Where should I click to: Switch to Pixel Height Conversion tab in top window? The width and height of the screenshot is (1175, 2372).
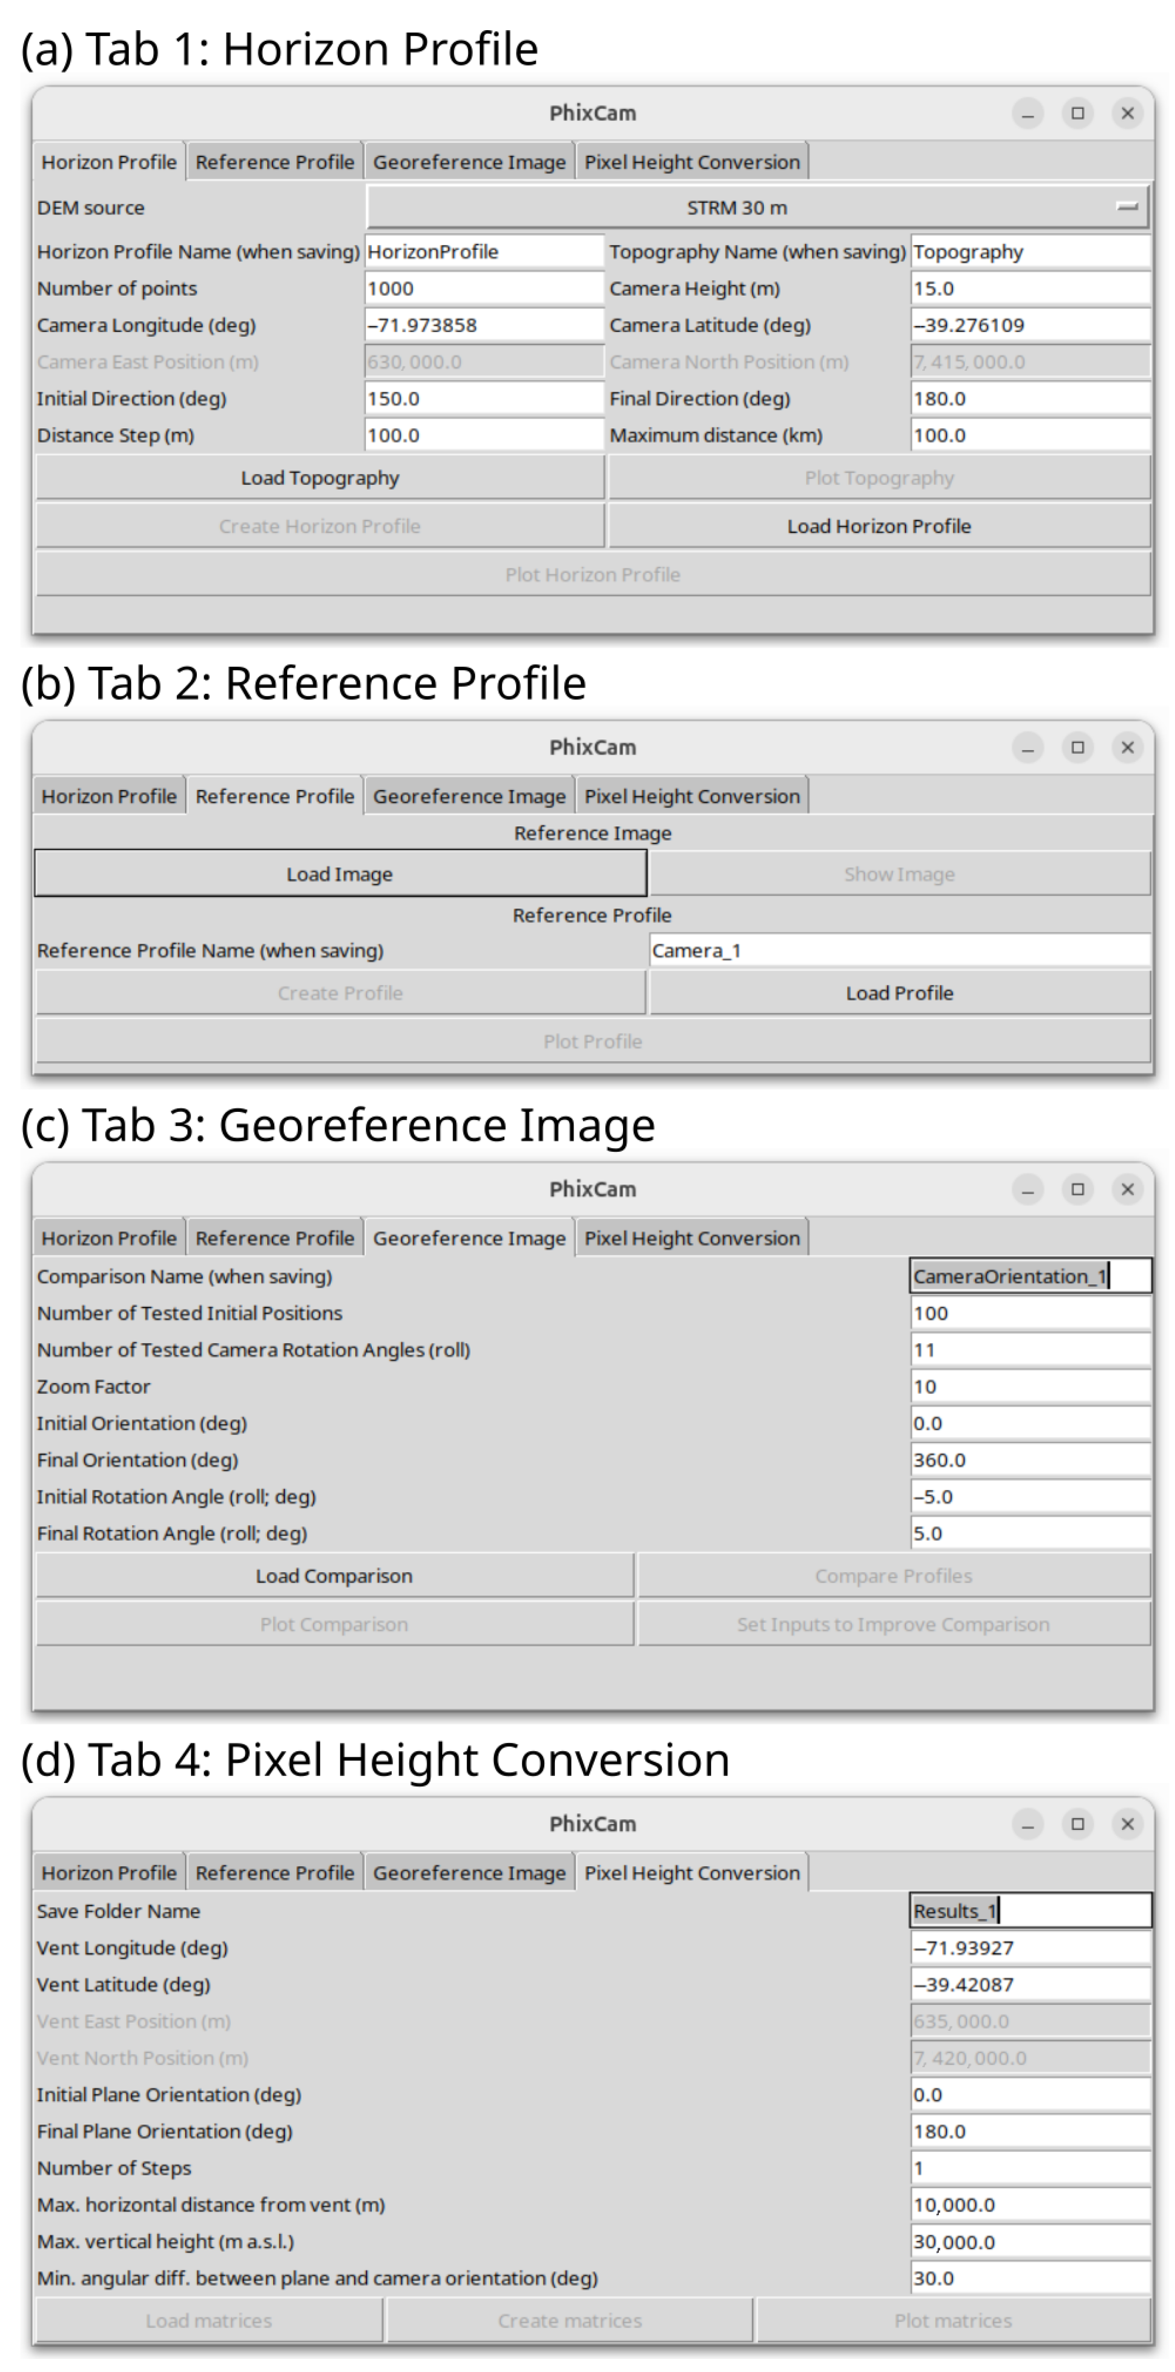pos(692,162)
